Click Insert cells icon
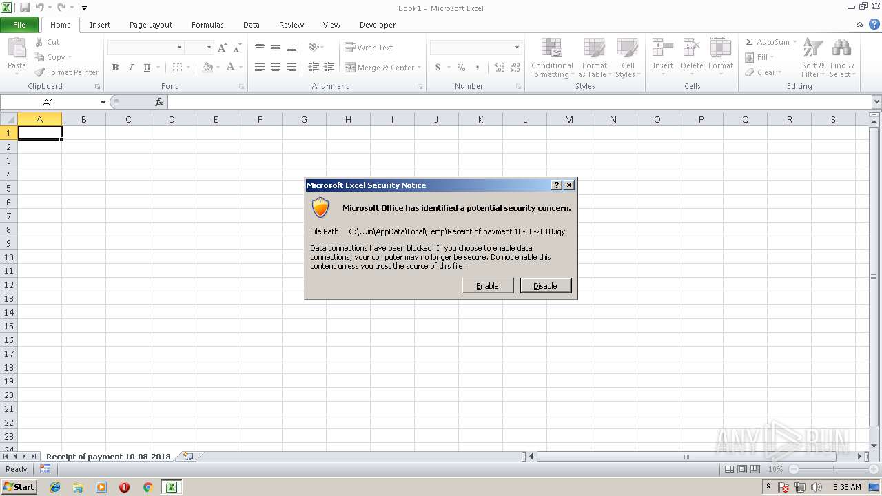The height and width of the screenshot is (496, 882). pyautogui.click(x=663, y=48)
